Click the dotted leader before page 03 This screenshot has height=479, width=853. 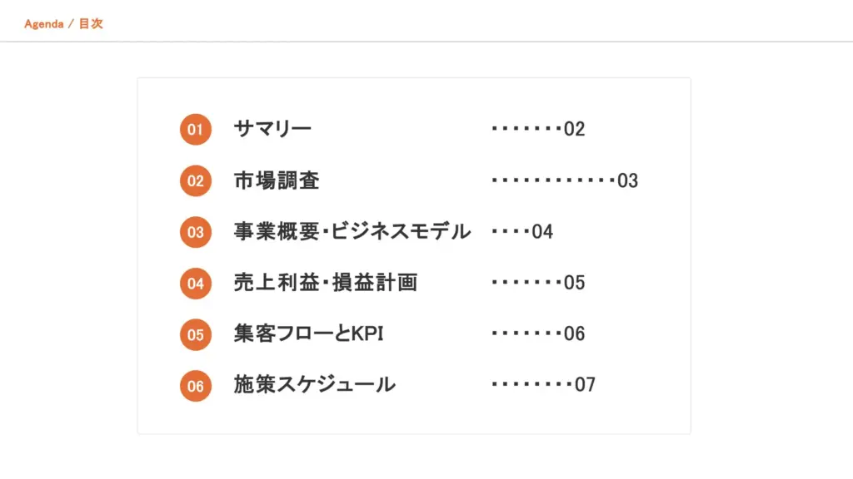(x=552, y=180)
